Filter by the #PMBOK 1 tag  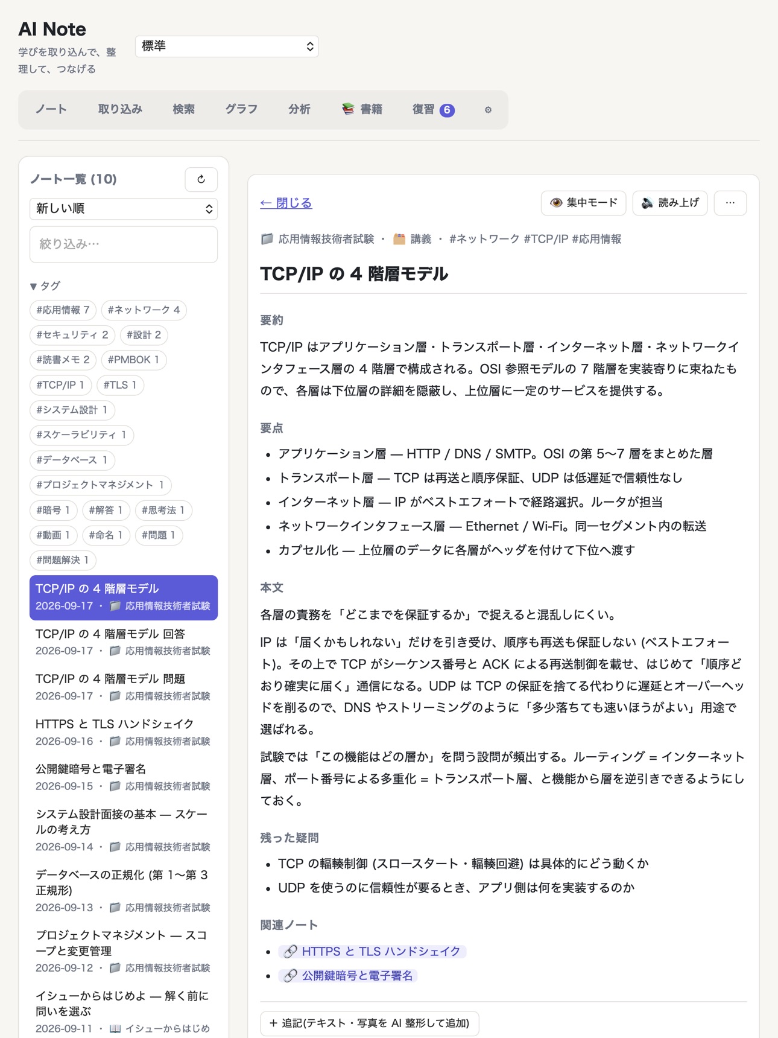[x=133, y=360]
